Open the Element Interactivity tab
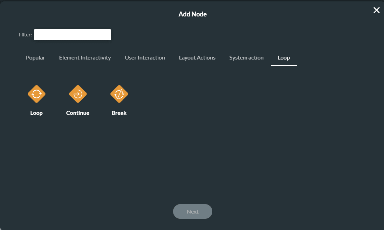The height and width of the screenshot is (230, 384). click(85, 57)
